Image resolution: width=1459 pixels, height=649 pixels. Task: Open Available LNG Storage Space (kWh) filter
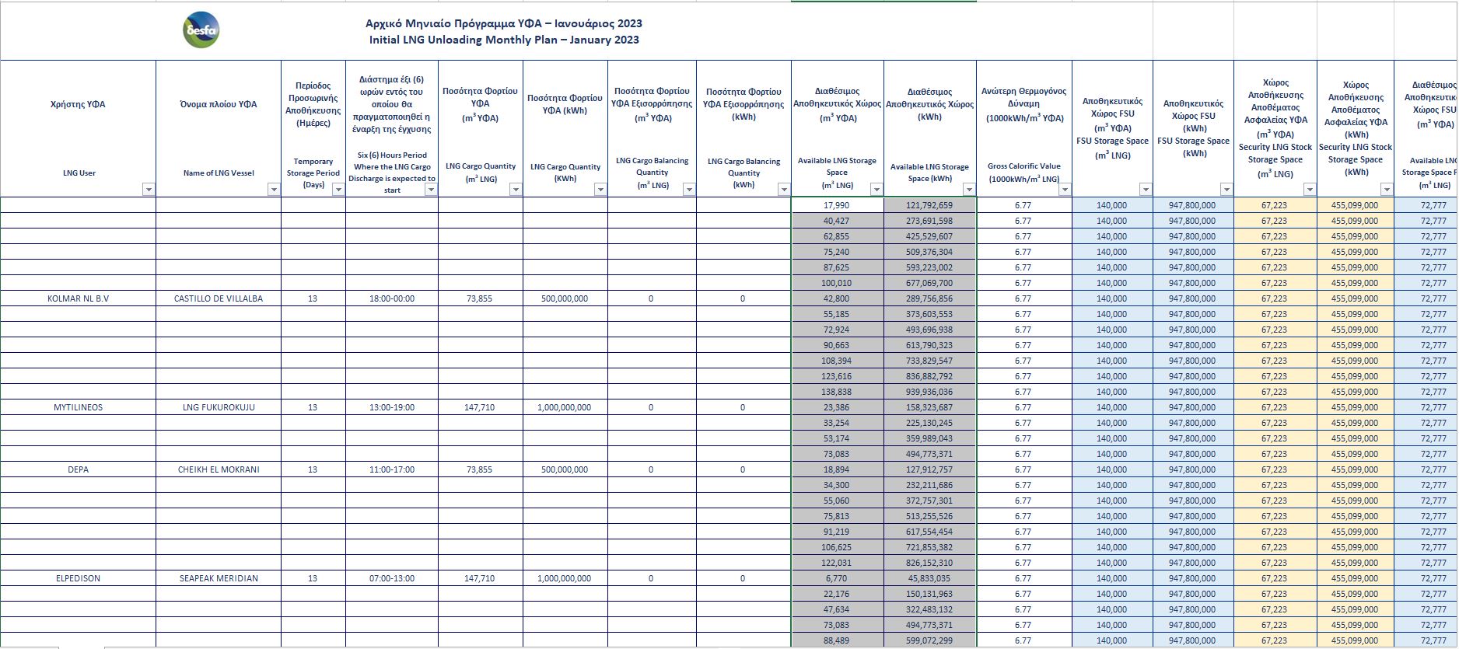968,190
